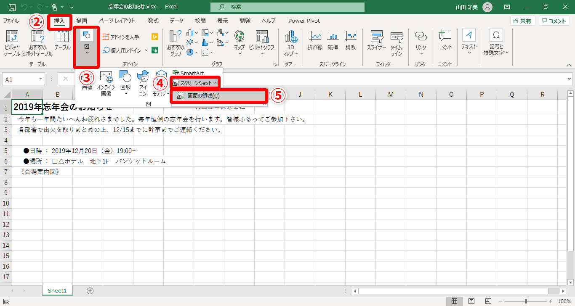The width and height of the screenshot is (575, 306).
Task: Open the Power Pivot tab
Action: 304,21
